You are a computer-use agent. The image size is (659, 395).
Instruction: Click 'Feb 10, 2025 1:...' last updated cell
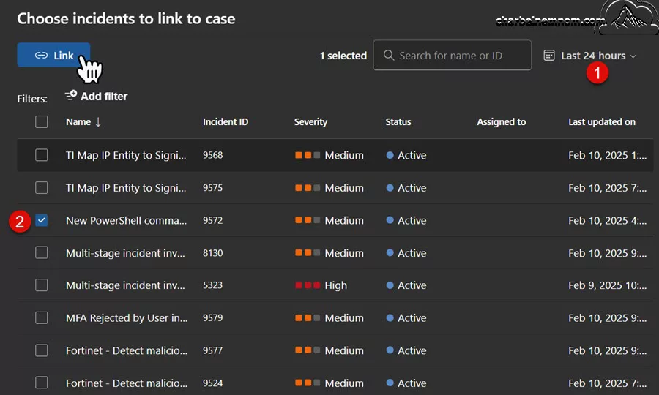point(607,155)
